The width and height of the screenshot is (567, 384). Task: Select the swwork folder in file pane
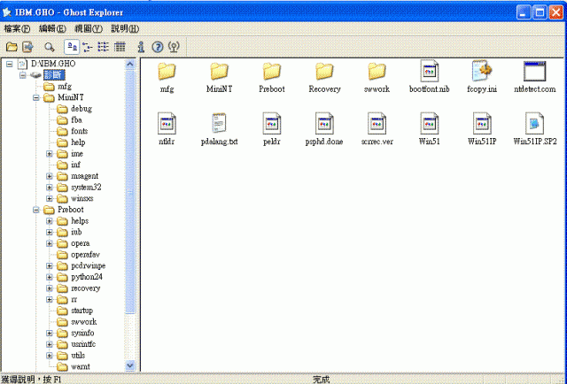[x=377, y=77]
